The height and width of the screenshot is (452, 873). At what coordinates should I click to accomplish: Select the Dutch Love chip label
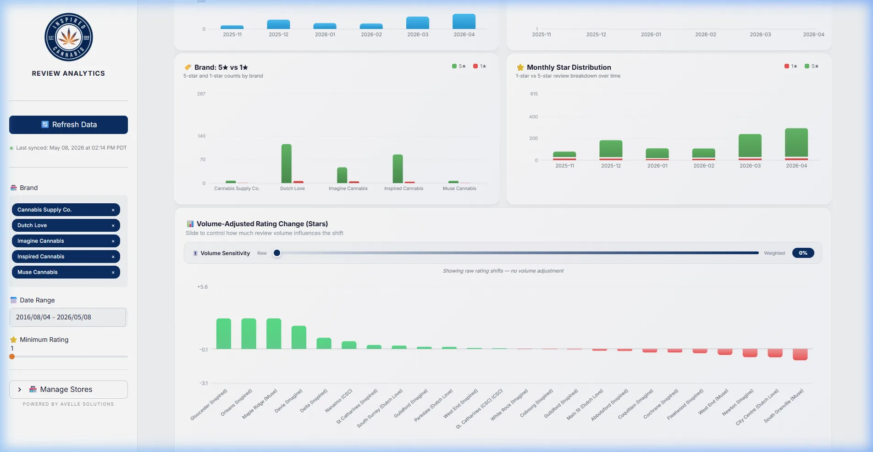click(x=32, y=225)
